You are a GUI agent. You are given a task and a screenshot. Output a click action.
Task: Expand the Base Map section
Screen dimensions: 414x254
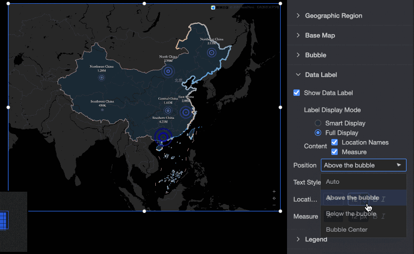[320, 35]
